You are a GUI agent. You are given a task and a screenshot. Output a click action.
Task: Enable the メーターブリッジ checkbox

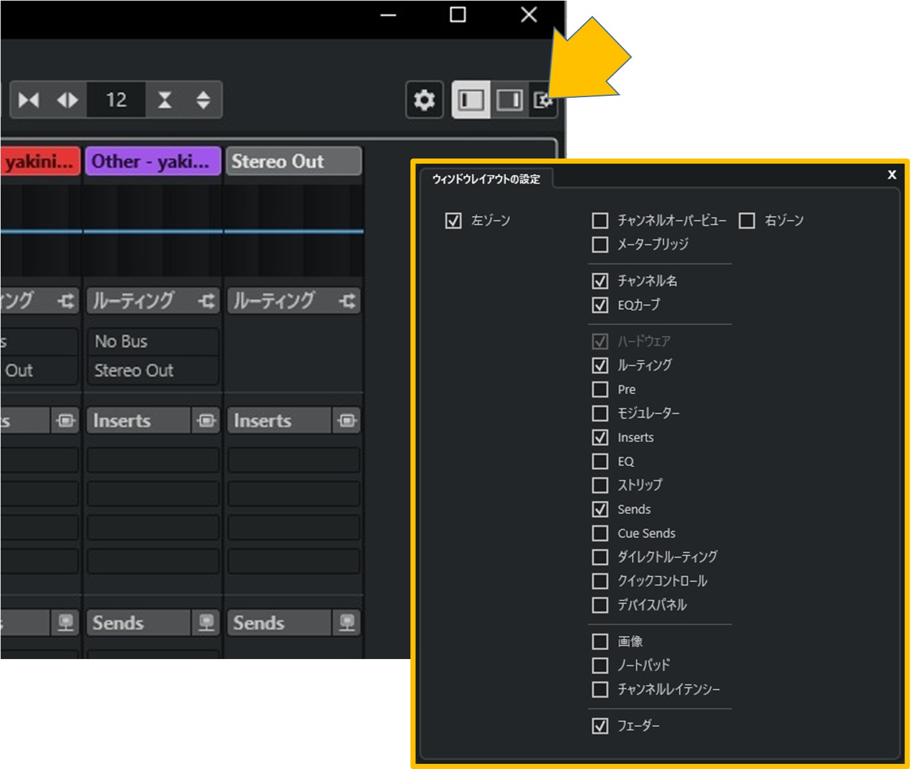pos(600,244)
